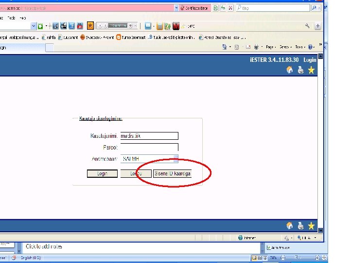Select the login browser tab

[x=22, y=48]
